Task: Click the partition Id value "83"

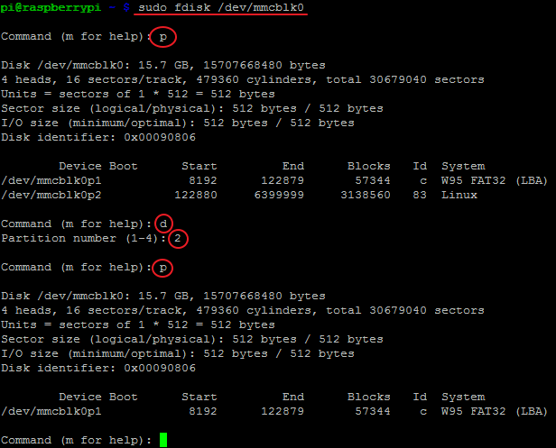Action: click(x=420, y=195)
